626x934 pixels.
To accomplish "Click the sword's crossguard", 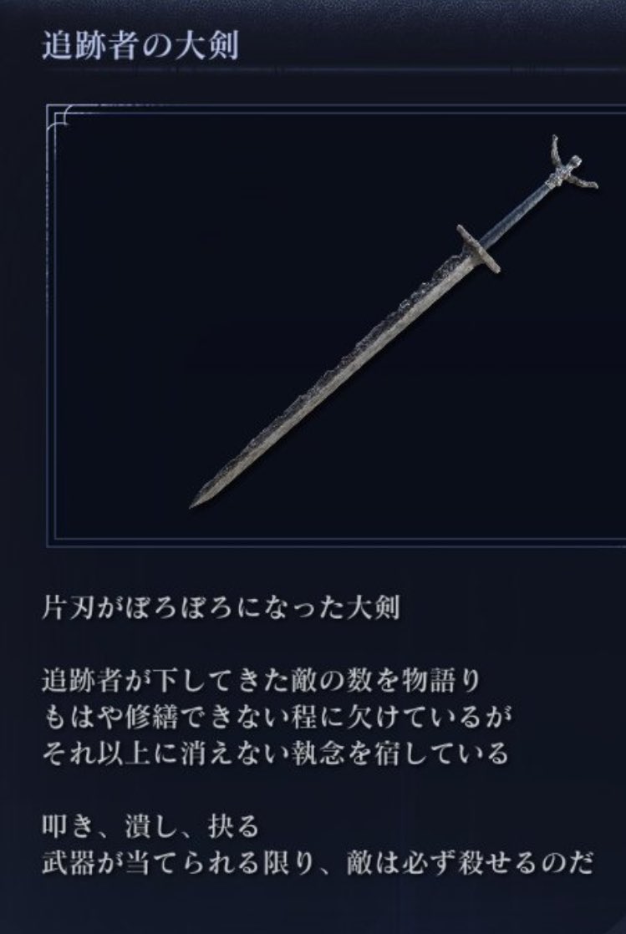I will (478, 248).
